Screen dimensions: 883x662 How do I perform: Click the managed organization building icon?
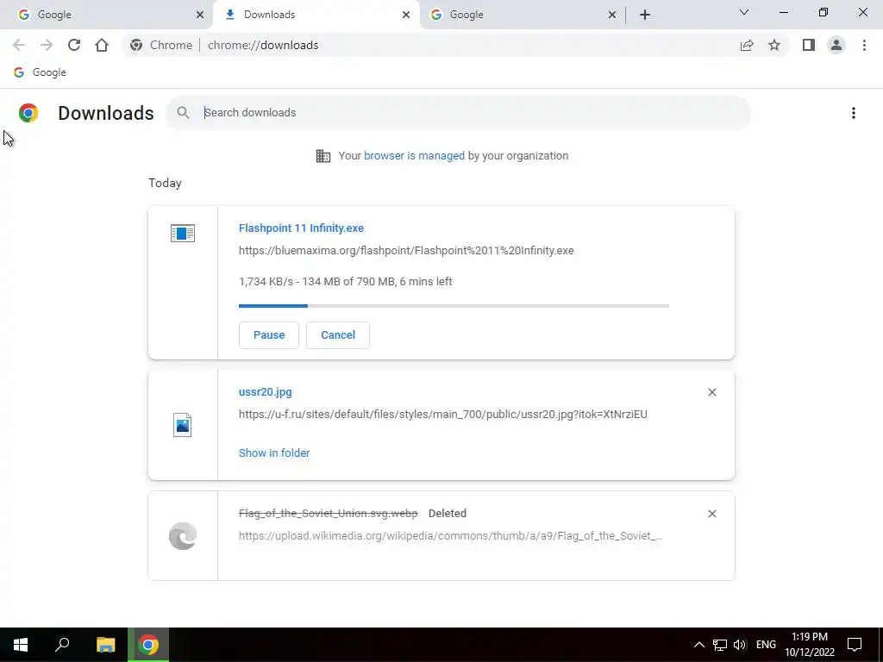coord(323,156)
